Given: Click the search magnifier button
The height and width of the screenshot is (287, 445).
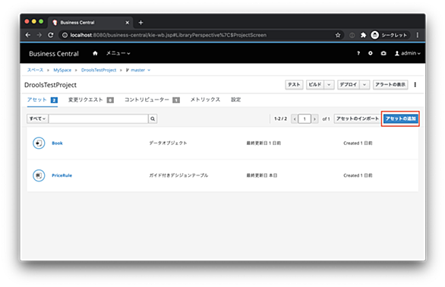Looking at the screenshot, I should 153,118.
